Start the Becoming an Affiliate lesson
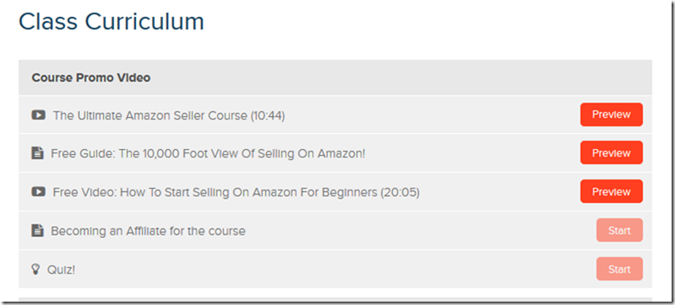The width and height of the screenshot is (675, 305). point(619,230)
